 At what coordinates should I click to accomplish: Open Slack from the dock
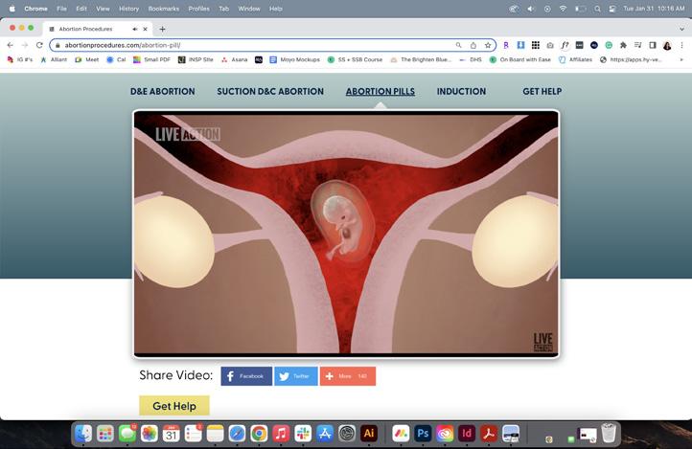click(x=303, y=434)
